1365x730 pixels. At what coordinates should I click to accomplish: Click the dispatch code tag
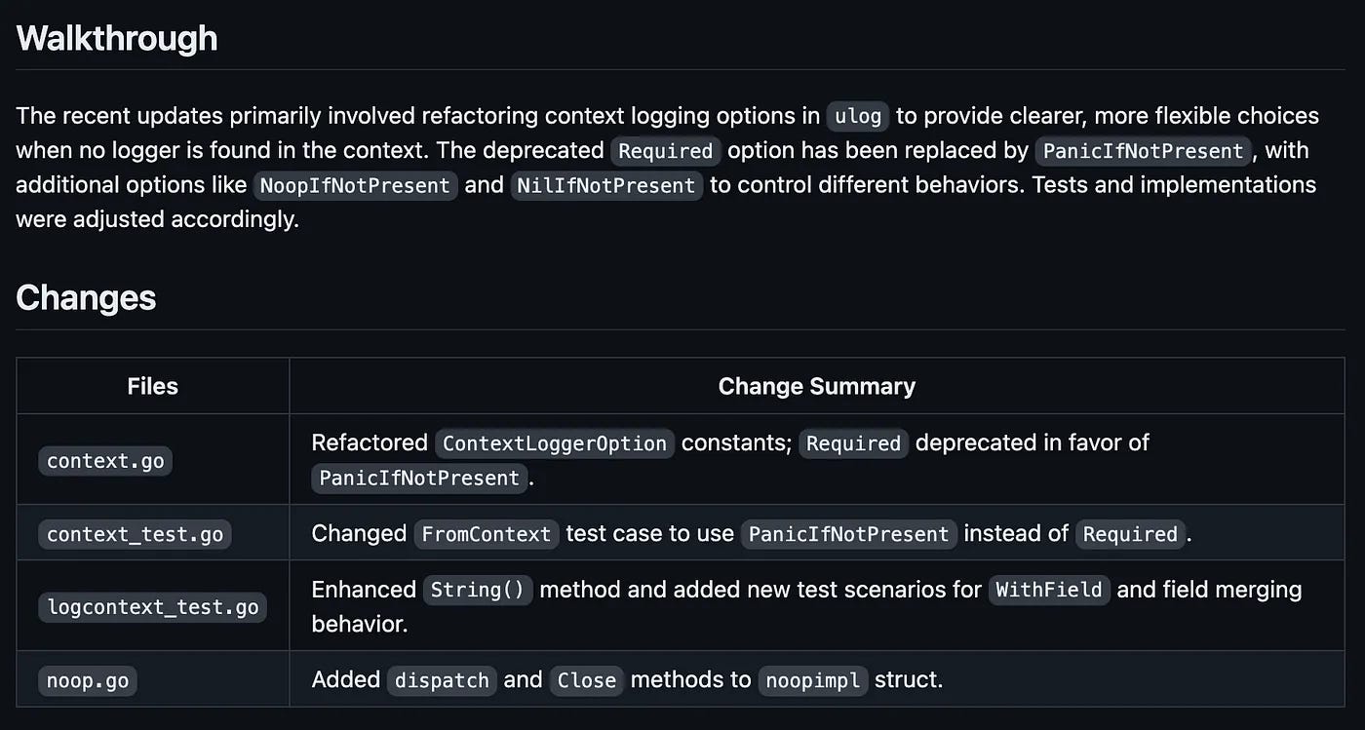[442, 680]
